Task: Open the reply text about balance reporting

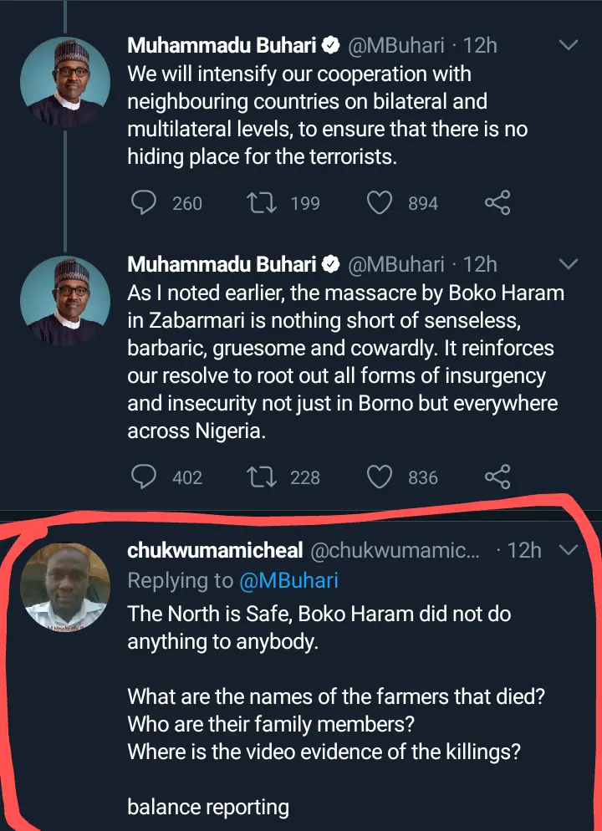Action: click(x=208, y=807)
